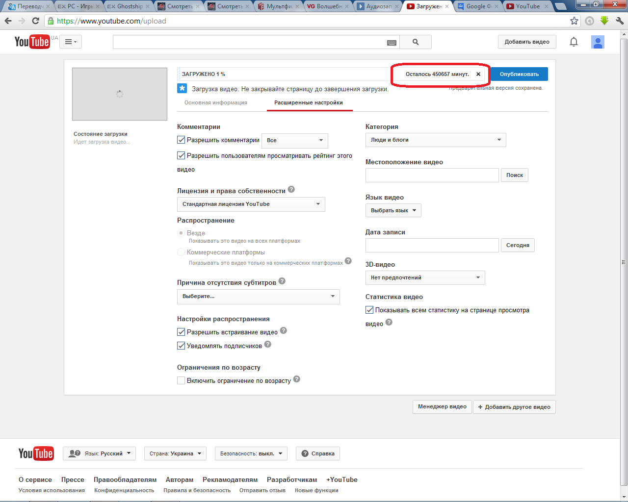Enable age restriction checkbox

click(181, 380)
